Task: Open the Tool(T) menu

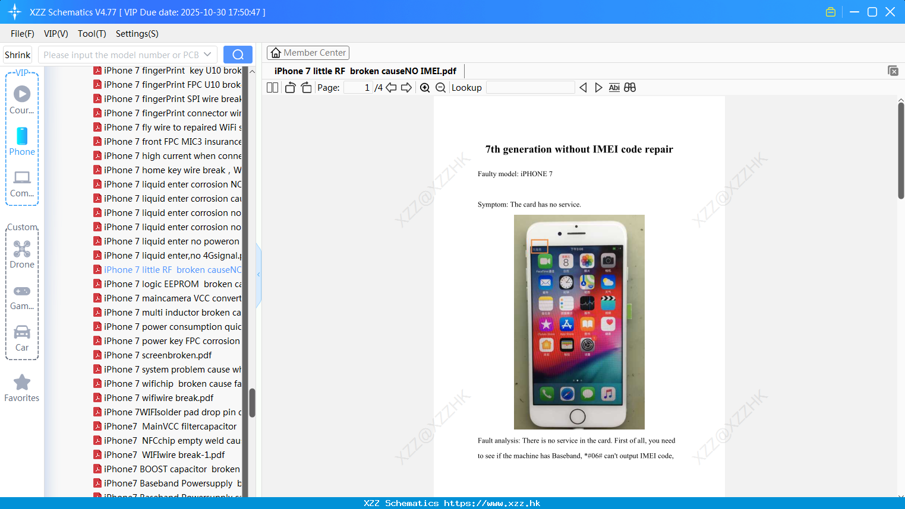Action: (x=92, y=34)
